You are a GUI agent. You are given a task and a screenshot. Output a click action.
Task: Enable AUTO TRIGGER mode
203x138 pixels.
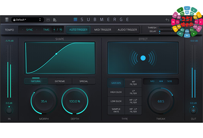pyautogui.click(x=78, y=30)
